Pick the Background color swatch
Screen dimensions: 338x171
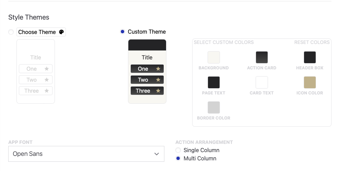click(213, 57)
